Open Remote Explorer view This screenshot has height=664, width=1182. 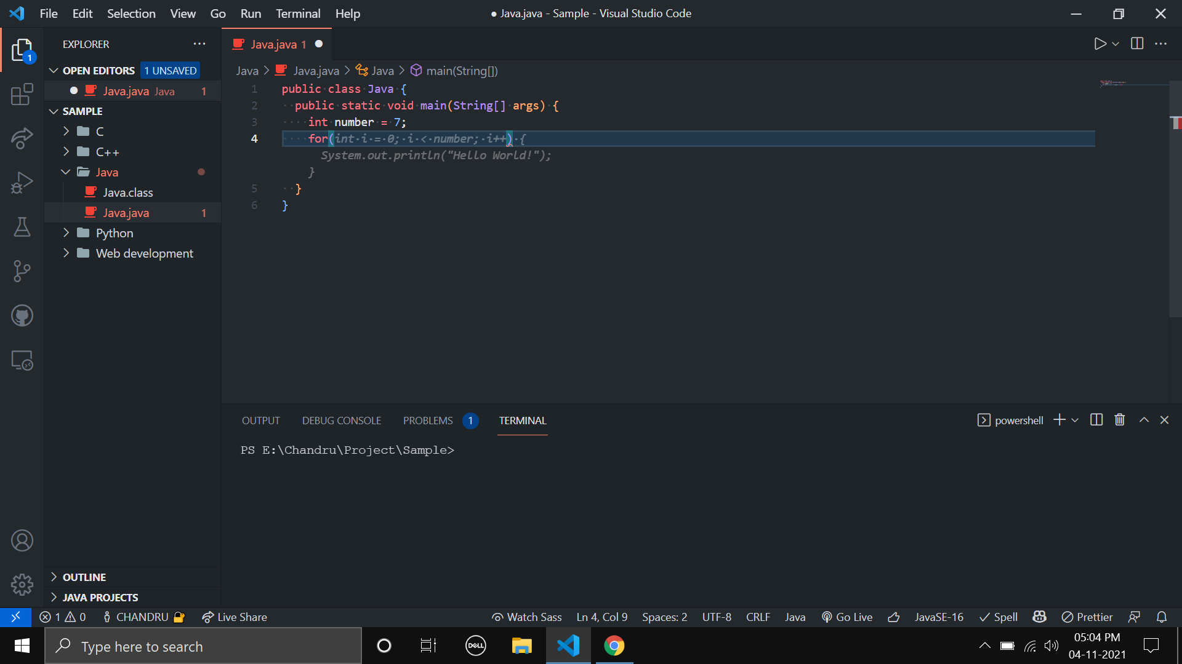click(22, 360)
